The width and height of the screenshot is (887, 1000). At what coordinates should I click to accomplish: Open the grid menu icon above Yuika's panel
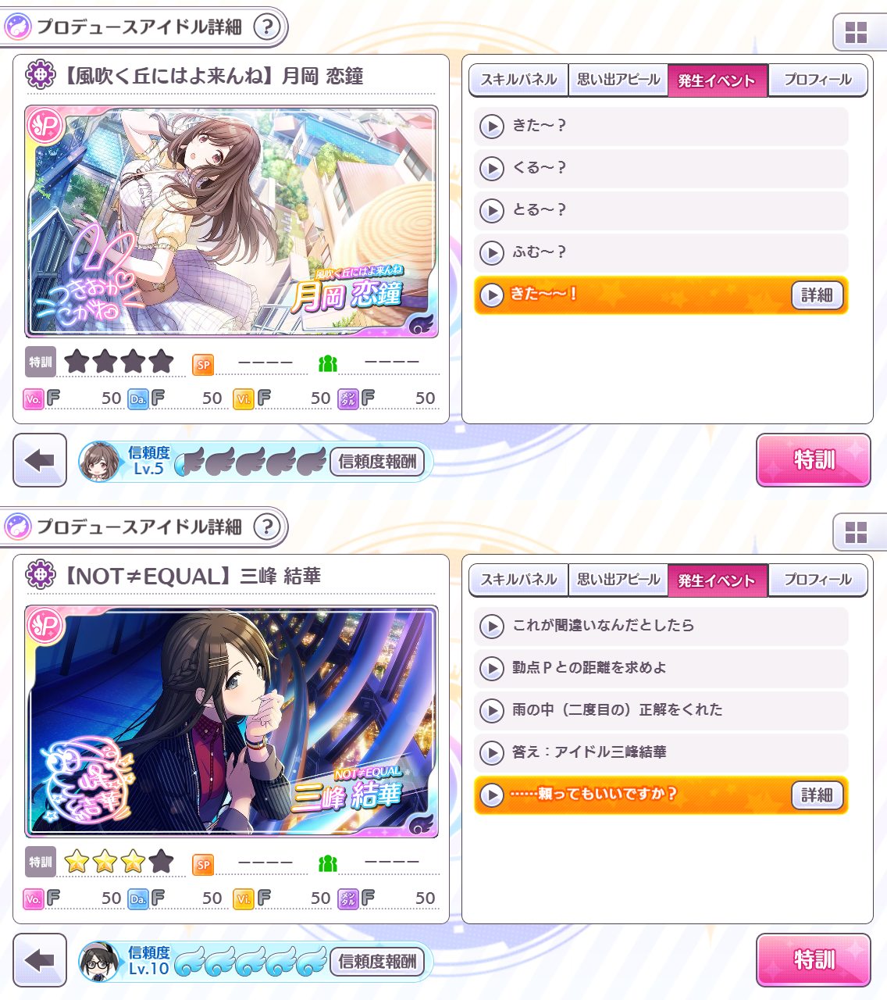coord(857,532)
